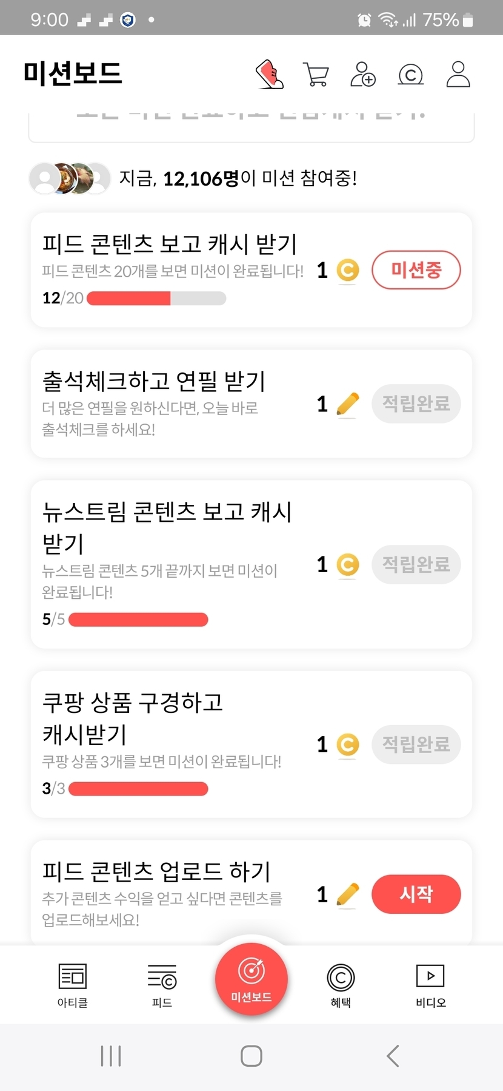This screenshot has width=503, height=1091.
Task: Open the cash coin icon in header
Action: (410, 75)
